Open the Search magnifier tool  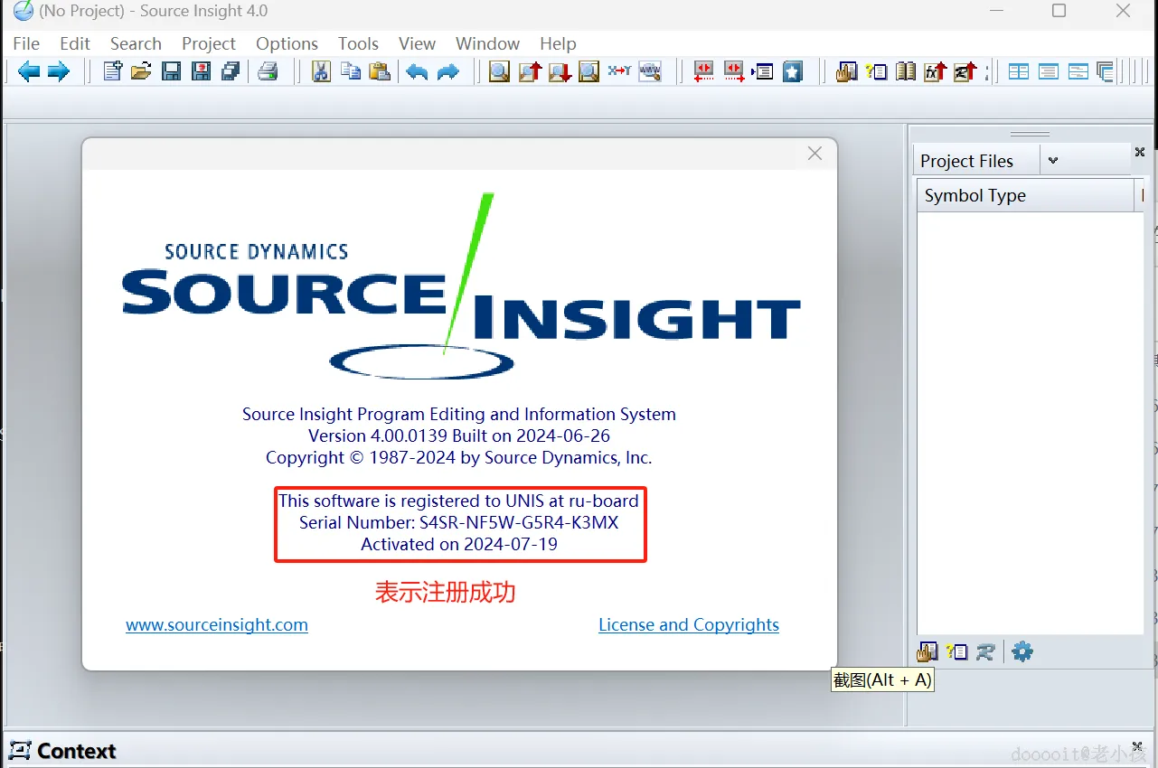click(x=499, y=71)
